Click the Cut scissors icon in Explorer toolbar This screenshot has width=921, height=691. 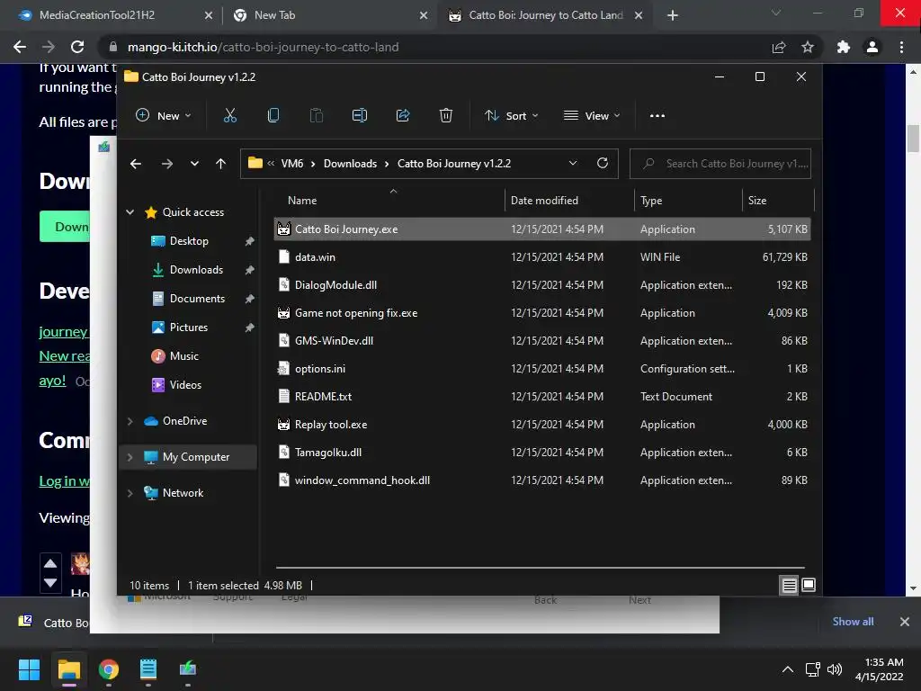tap(229, 116)
